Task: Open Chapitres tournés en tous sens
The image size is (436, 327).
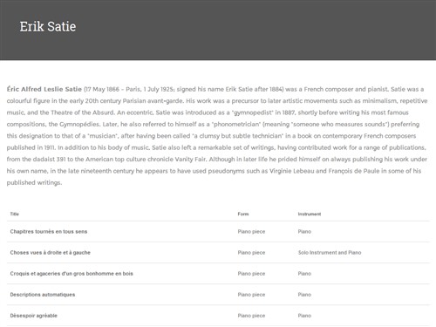Action: [49, 232]
